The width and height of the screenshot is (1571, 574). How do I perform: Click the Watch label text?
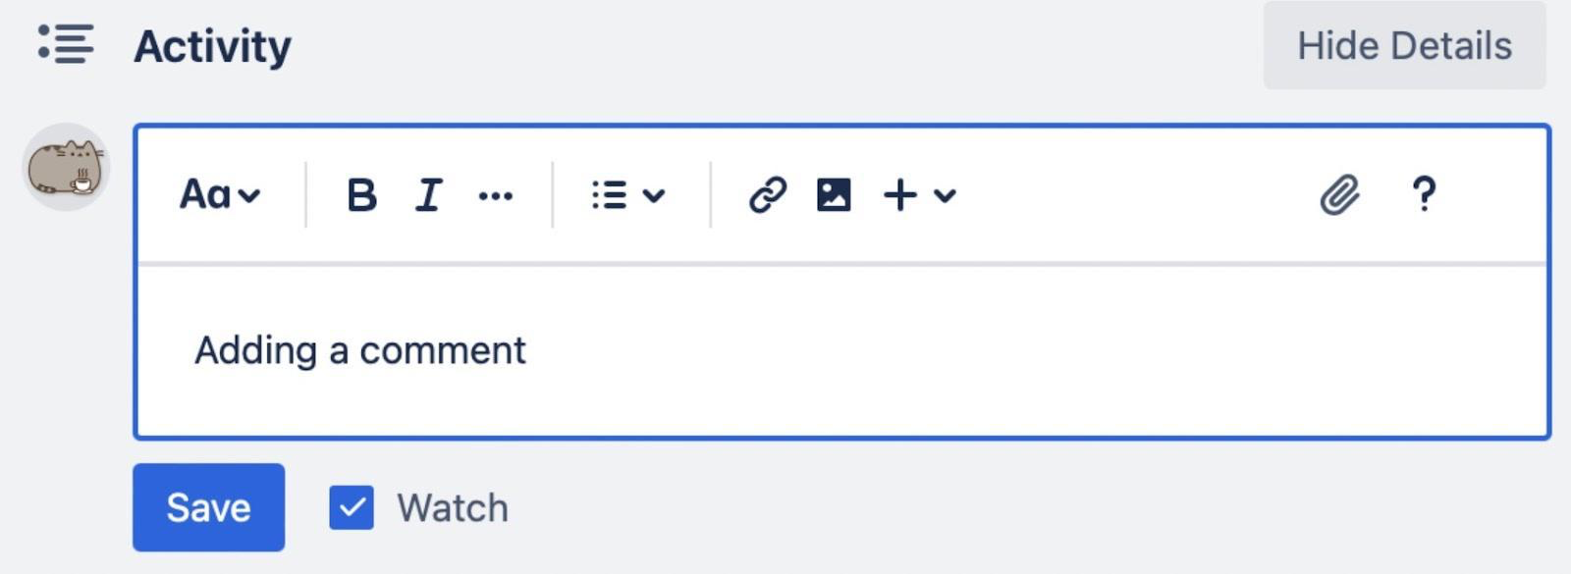tap(453, 508)
